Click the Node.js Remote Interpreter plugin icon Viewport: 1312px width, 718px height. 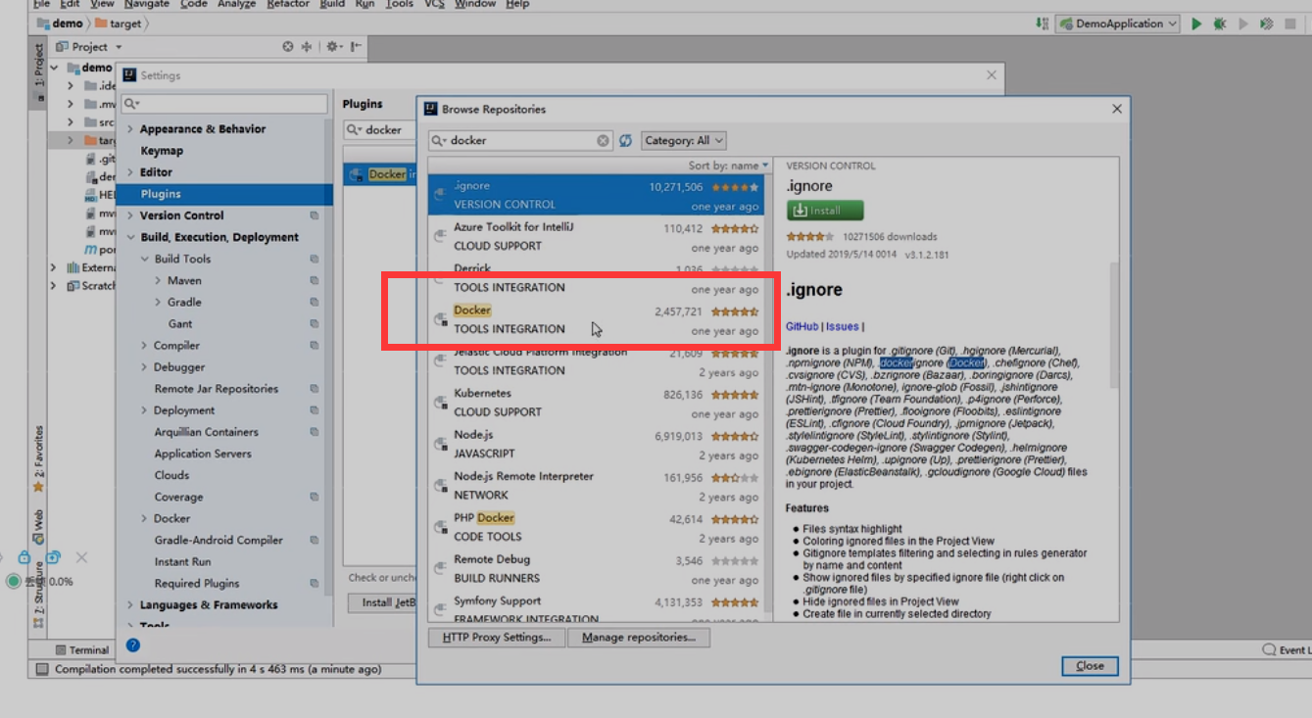[441, 485]
